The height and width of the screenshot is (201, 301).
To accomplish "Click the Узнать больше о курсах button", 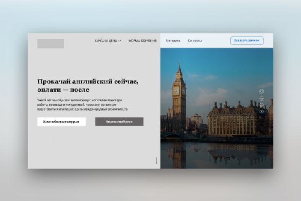I will (61, 121).
